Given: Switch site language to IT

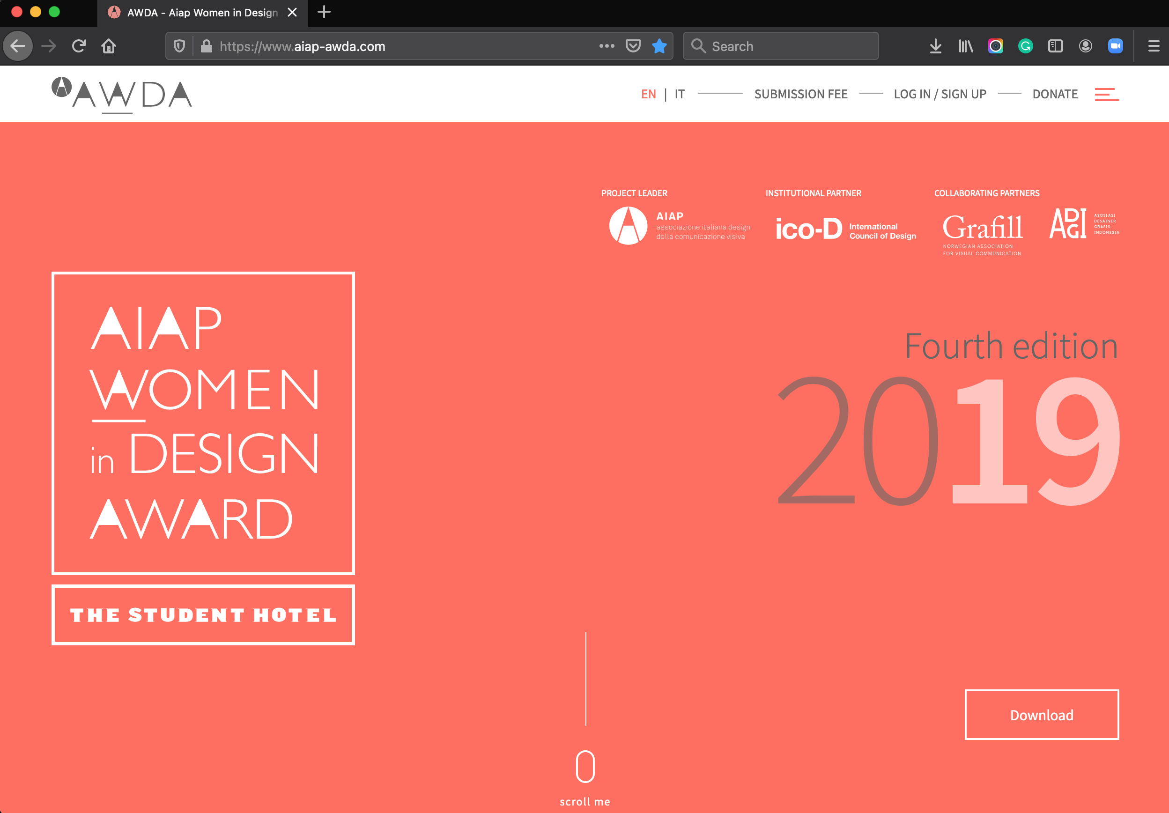Looking at the screenshot, I should pos(680,94).
